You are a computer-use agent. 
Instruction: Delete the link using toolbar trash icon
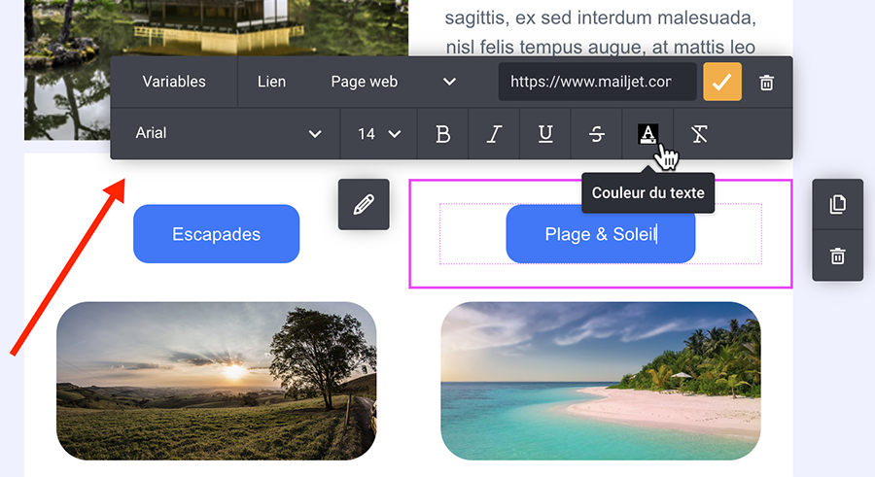(766, 83)
